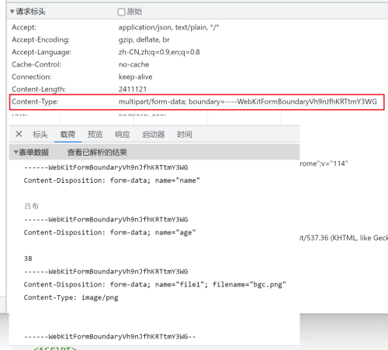Select the Accept-Encoding header name

tap(40, 39)
